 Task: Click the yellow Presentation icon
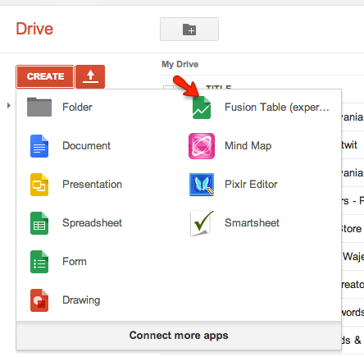[39, 185]
